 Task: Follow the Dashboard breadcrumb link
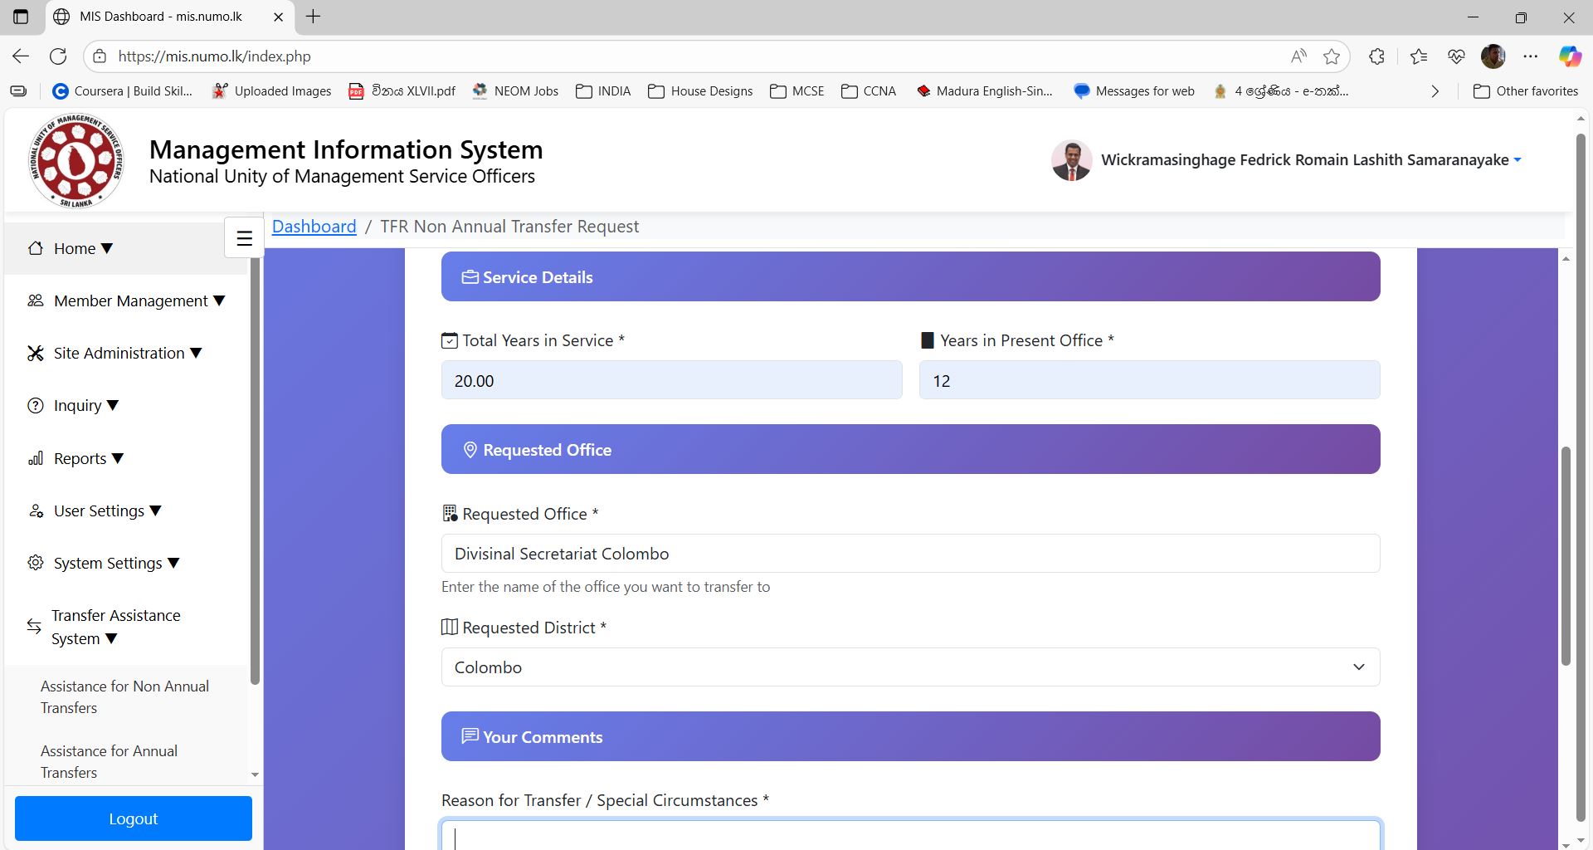tap(314, 227)
